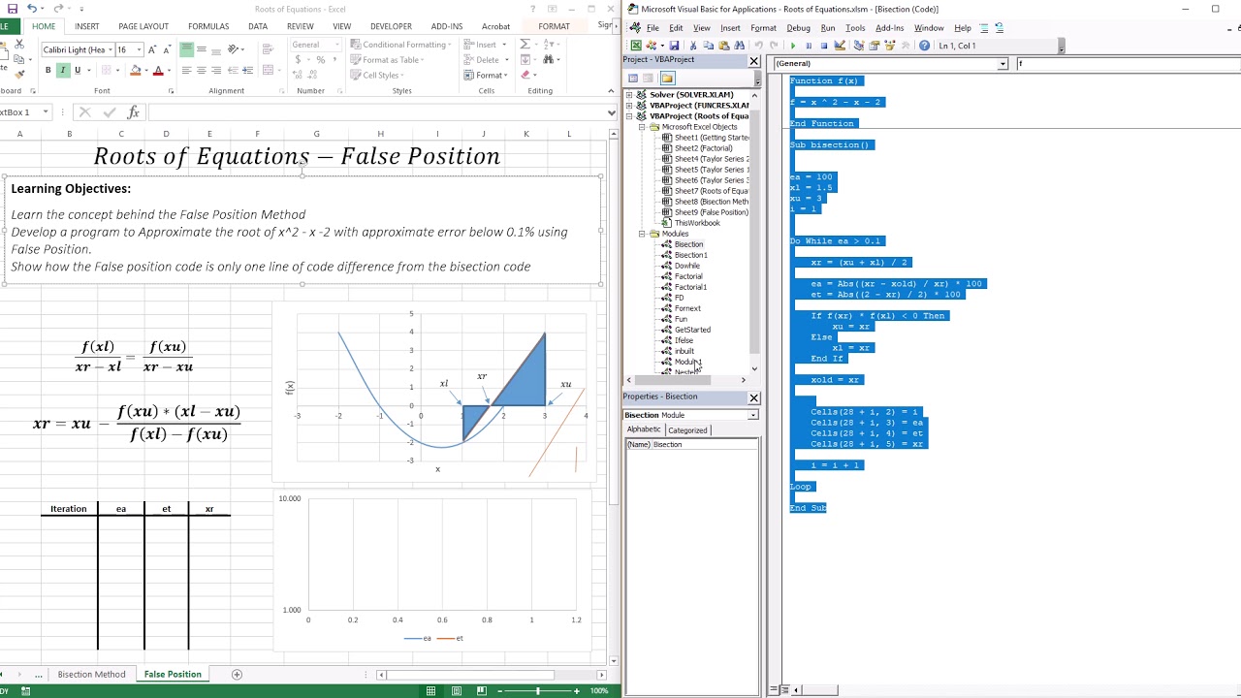Click the AutoSum sigma icon in Excel

point(525,44)
